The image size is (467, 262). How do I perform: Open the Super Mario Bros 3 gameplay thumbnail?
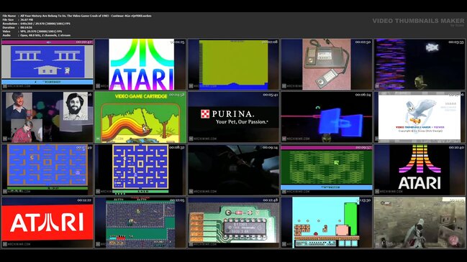(327, 223)
